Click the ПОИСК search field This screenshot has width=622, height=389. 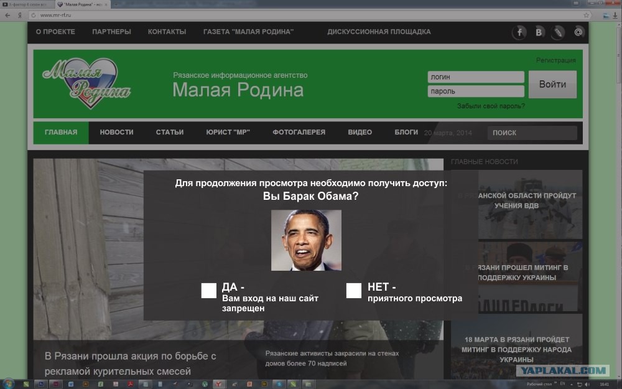[x=532, y=133]
